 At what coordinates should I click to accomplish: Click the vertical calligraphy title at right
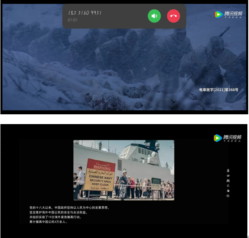[x=228, y=183]
